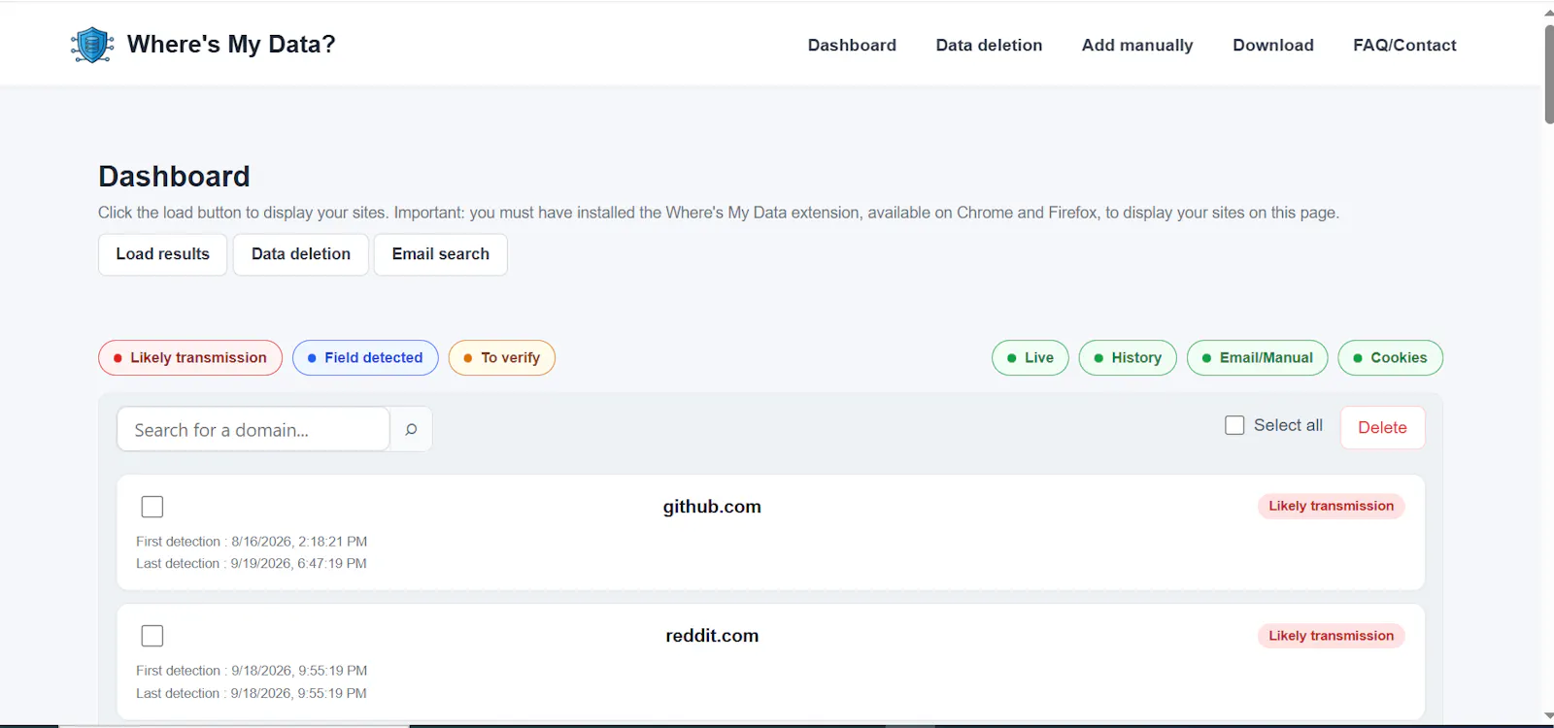Click the Dashboard page heading

[174, 177]
